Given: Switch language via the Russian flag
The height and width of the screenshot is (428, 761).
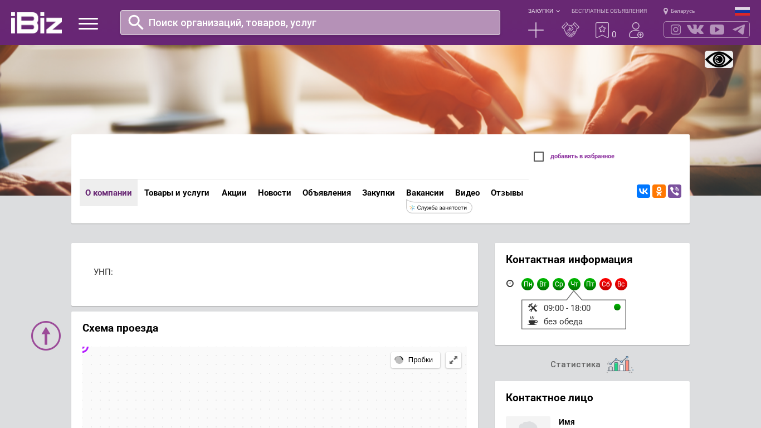Looking at the screenshot, I should [742, 11].
